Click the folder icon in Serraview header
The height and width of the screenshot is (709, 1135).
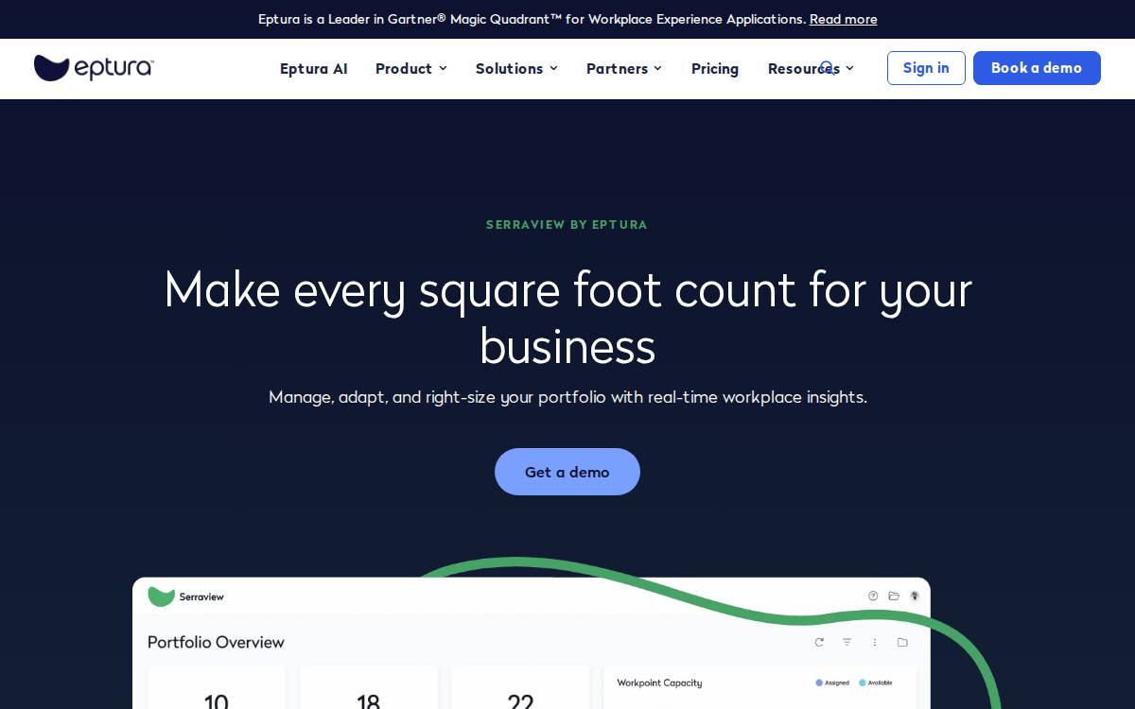tap(894, 596)
